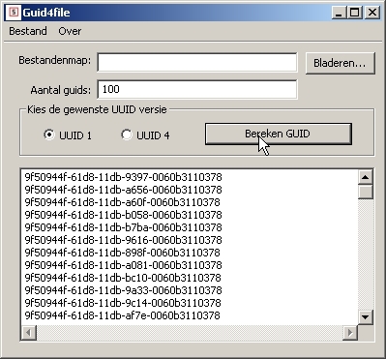Close the Guid4file window
This screenshot has height=359, width=386.
pos(372,13)
